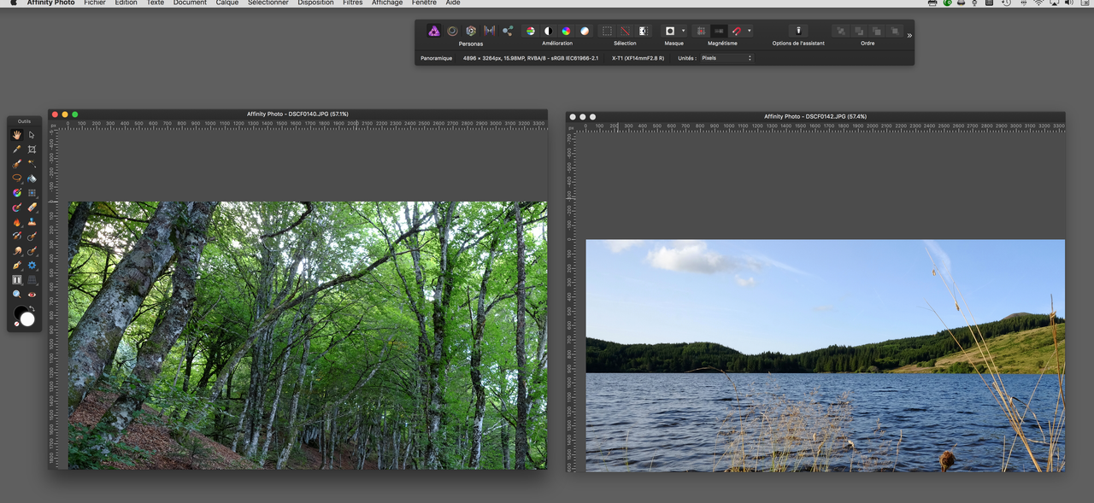Switch to the Tone Mapping persona

[489, 31]
